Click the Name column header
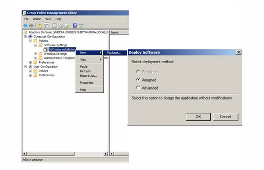The image size is (264, 170). [119, 32]
